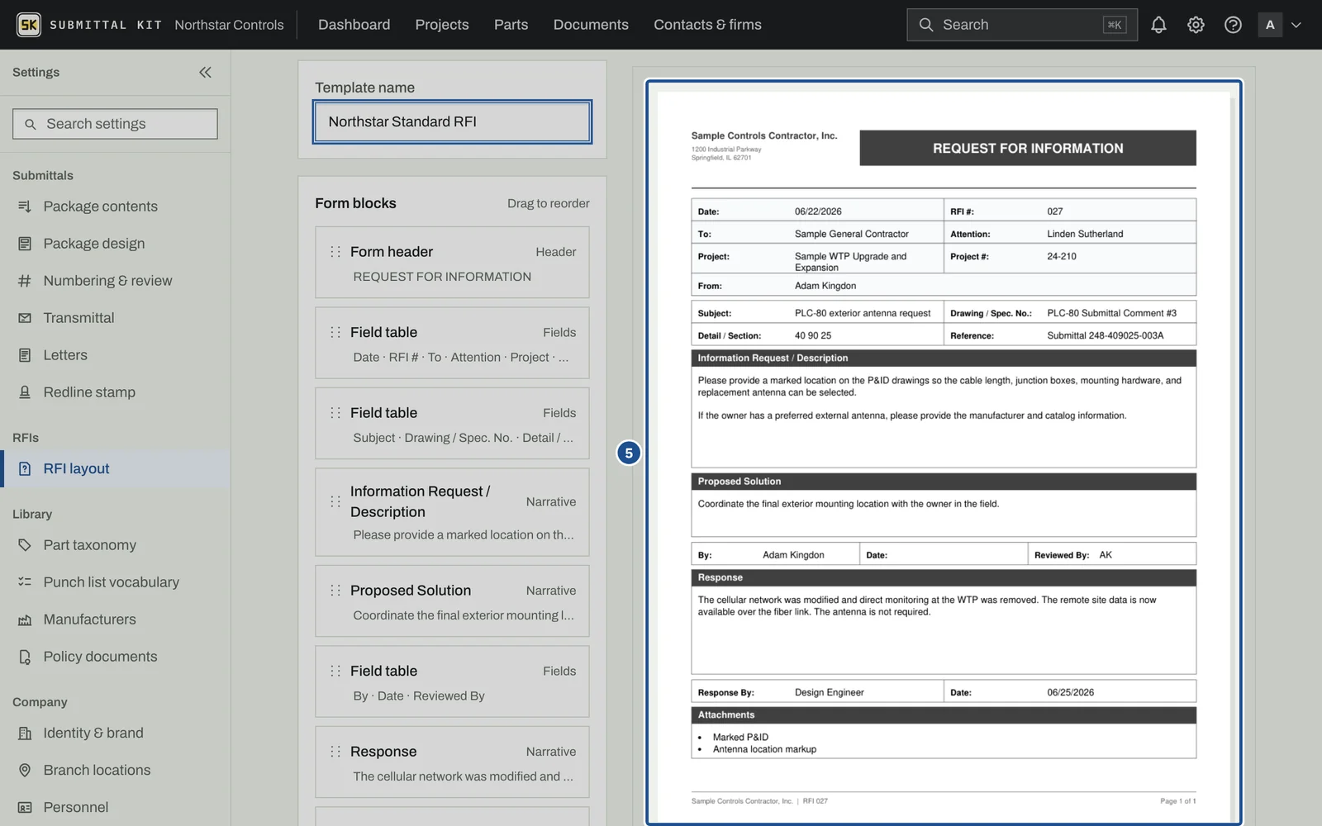Click the RFI document preview page
1322x826 pixels.
coord(944,457)
